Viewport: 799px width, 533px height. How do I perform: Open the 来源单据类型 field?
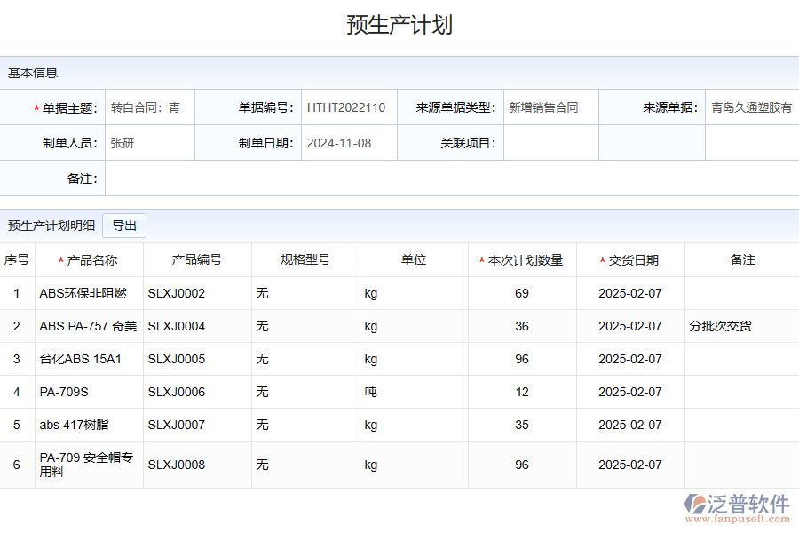point(550,107)
